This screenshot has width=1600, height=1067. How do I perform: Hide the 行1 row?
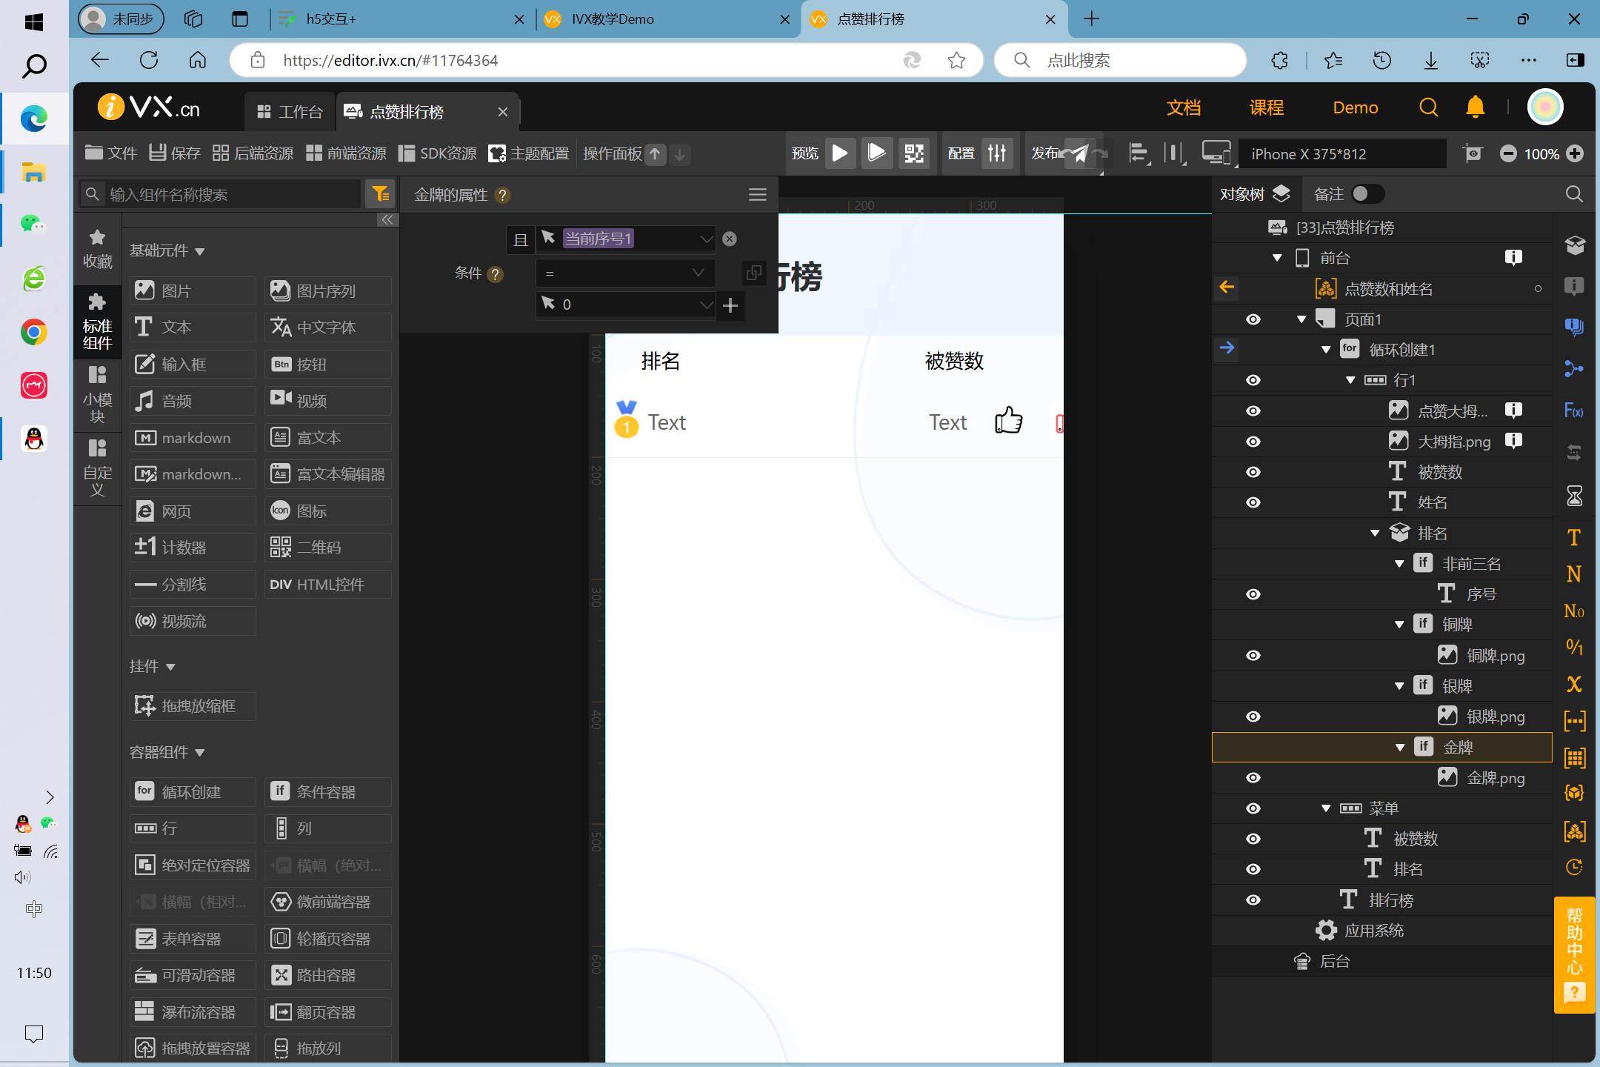pos(1253,380)
